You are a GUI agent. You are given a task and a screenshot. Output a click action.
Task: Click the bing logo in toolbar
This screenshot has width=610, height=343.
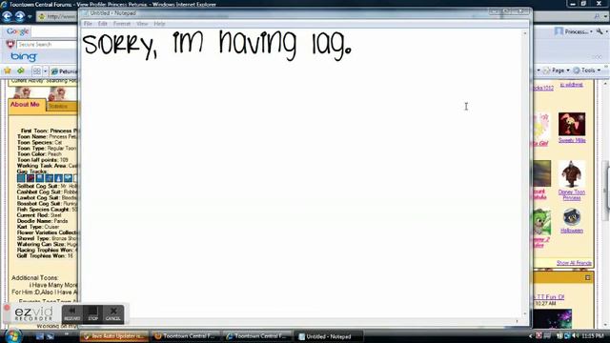23,57
